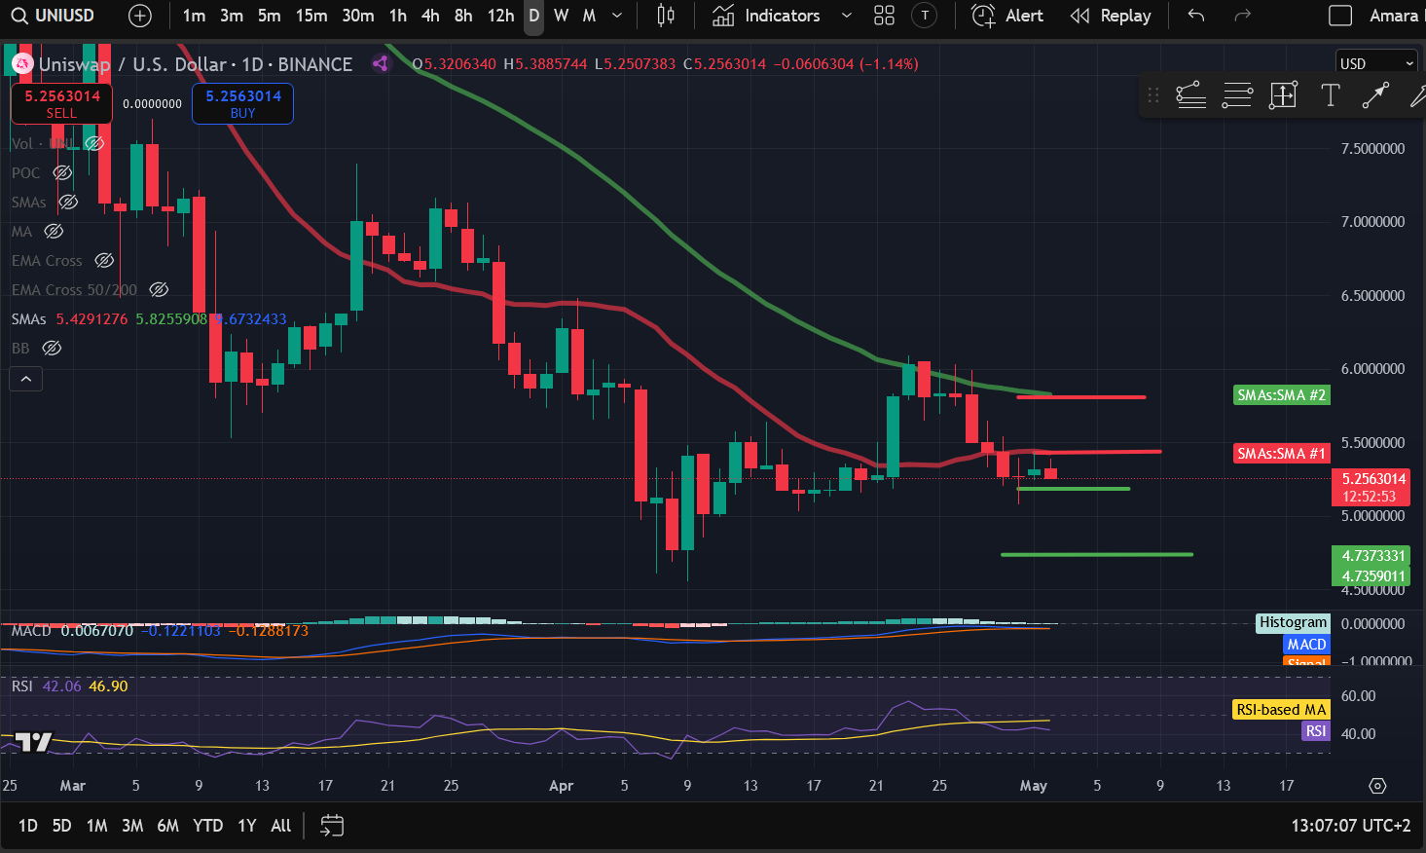Click the SMAs:SMA #2 price label
The width and height of the screenshot is (1426, 853).
point(1281,395)
